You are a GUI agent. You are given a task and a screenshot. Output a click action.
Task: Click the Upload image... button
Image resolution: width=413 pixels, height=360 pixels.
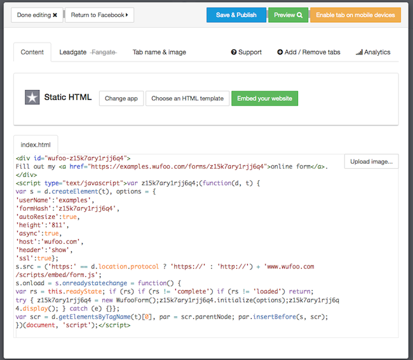[x=371, y=161]
